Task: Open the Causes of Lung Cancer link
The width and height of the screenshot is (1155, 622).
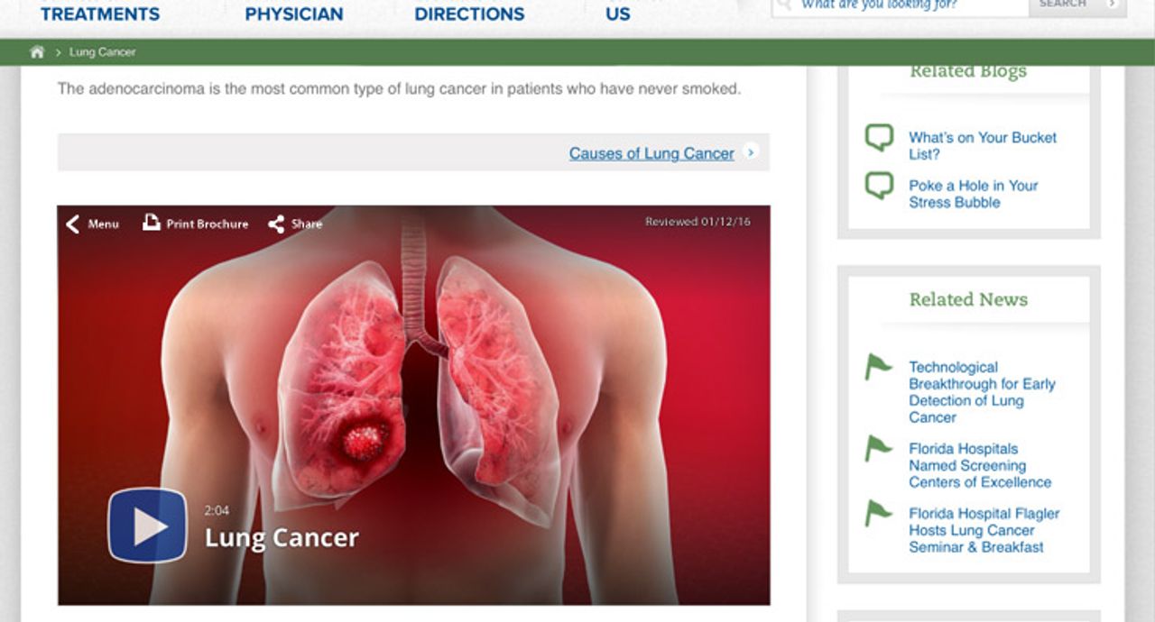Action: 650,153
